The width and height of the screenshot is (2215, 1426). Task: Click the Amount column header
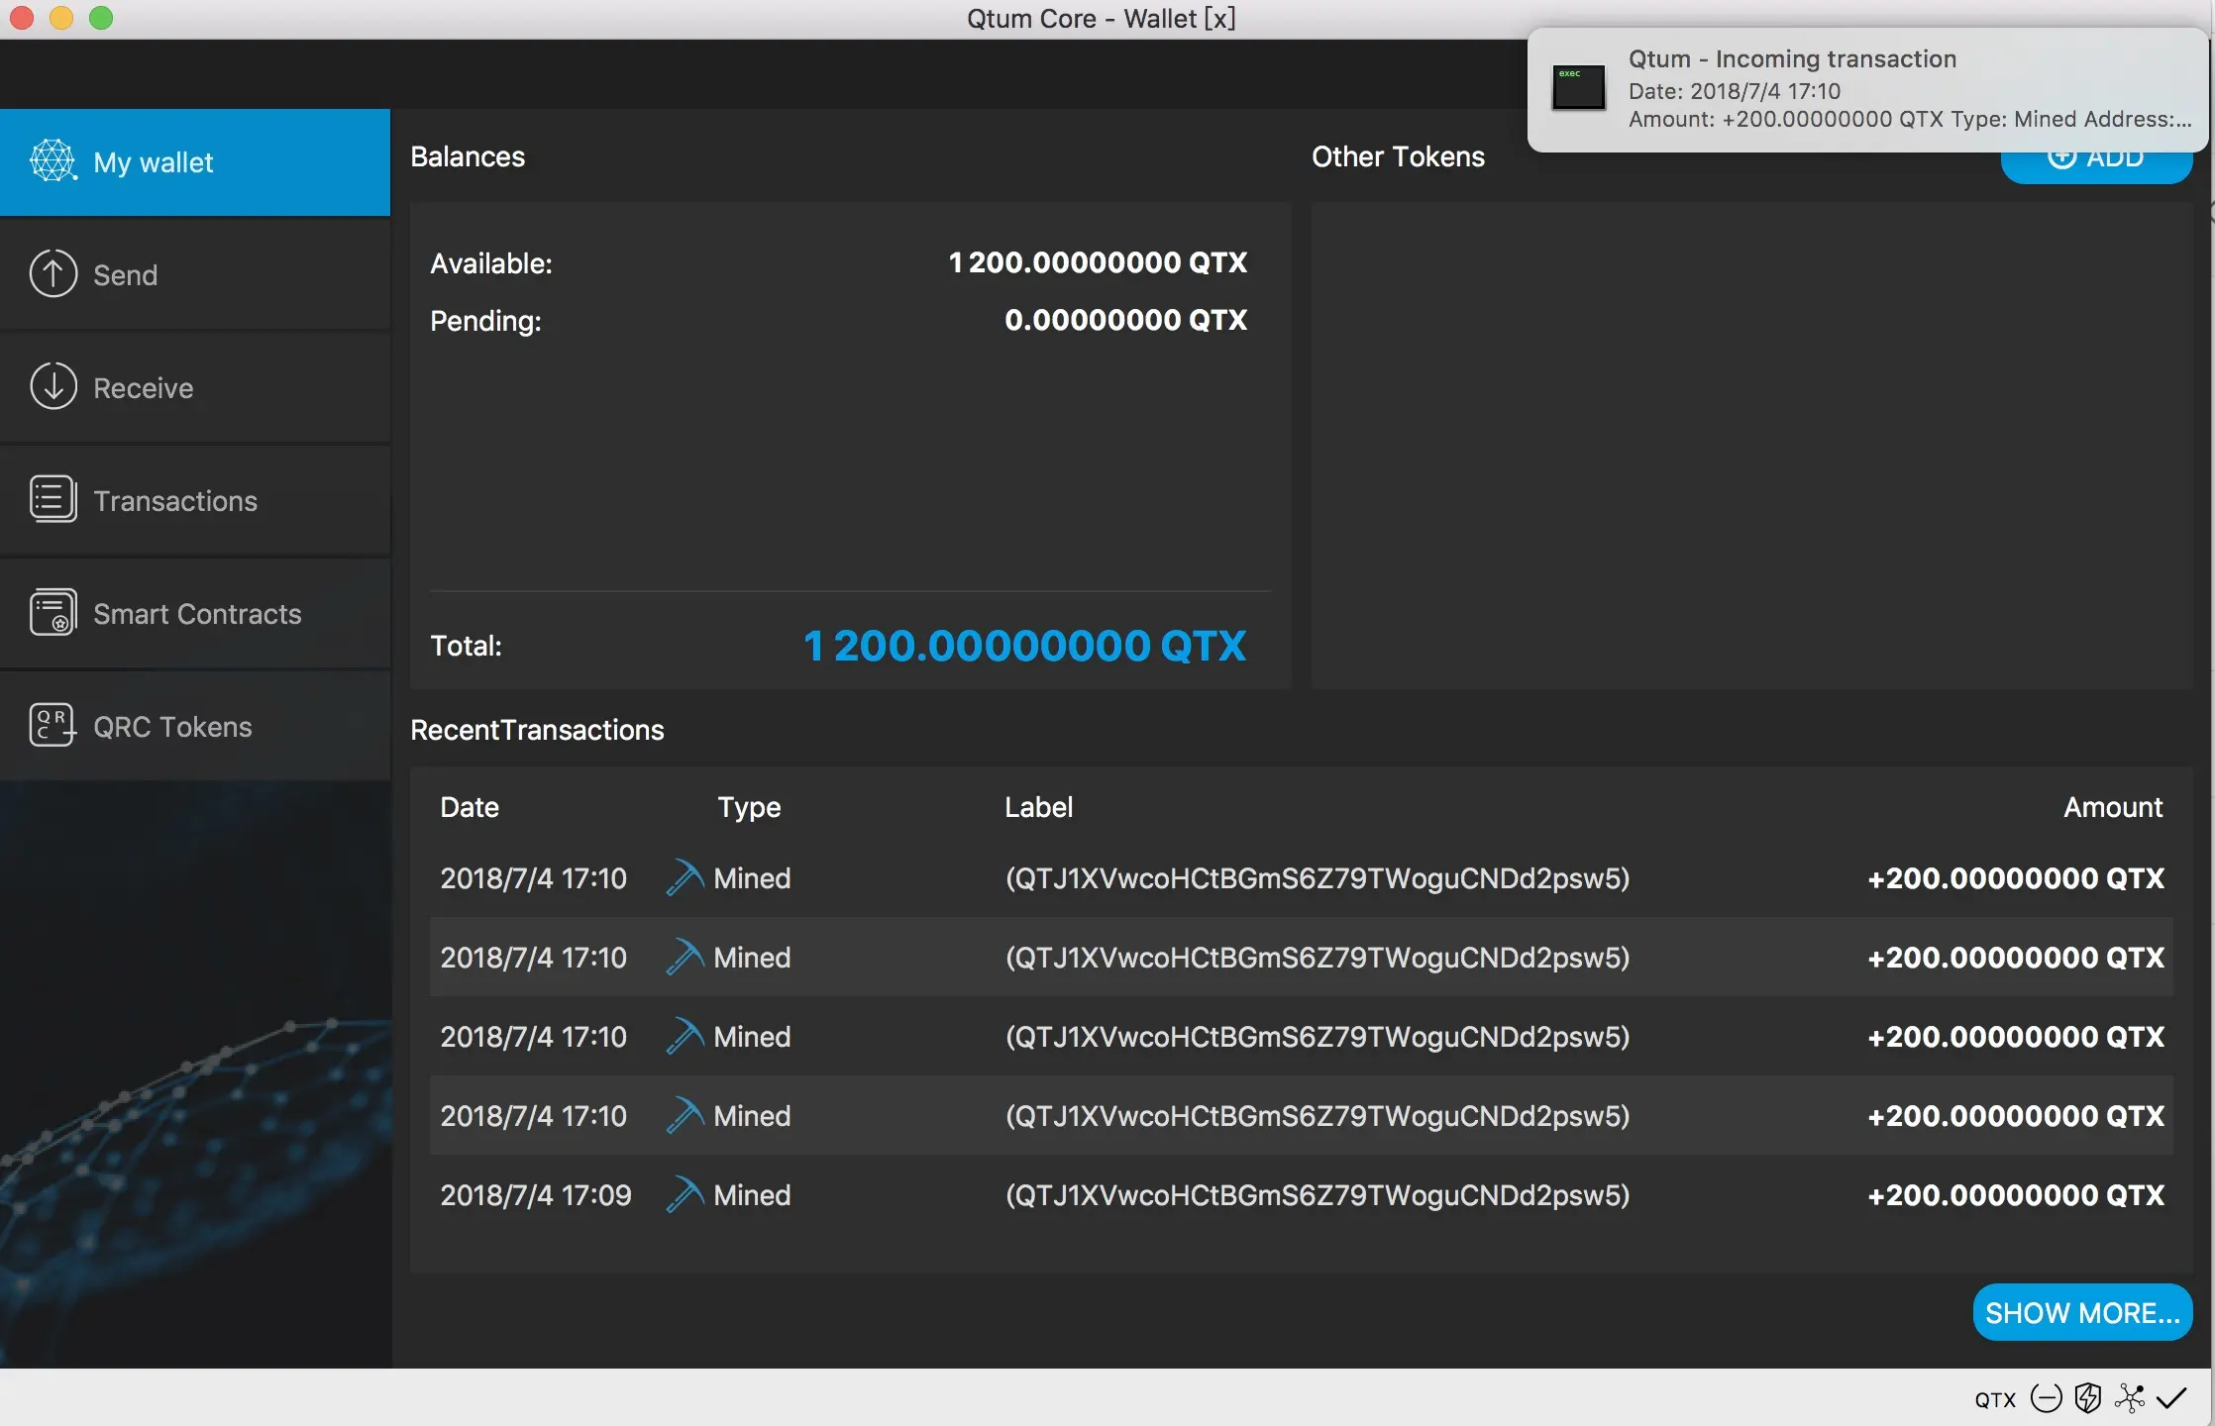click(2112, 807)
